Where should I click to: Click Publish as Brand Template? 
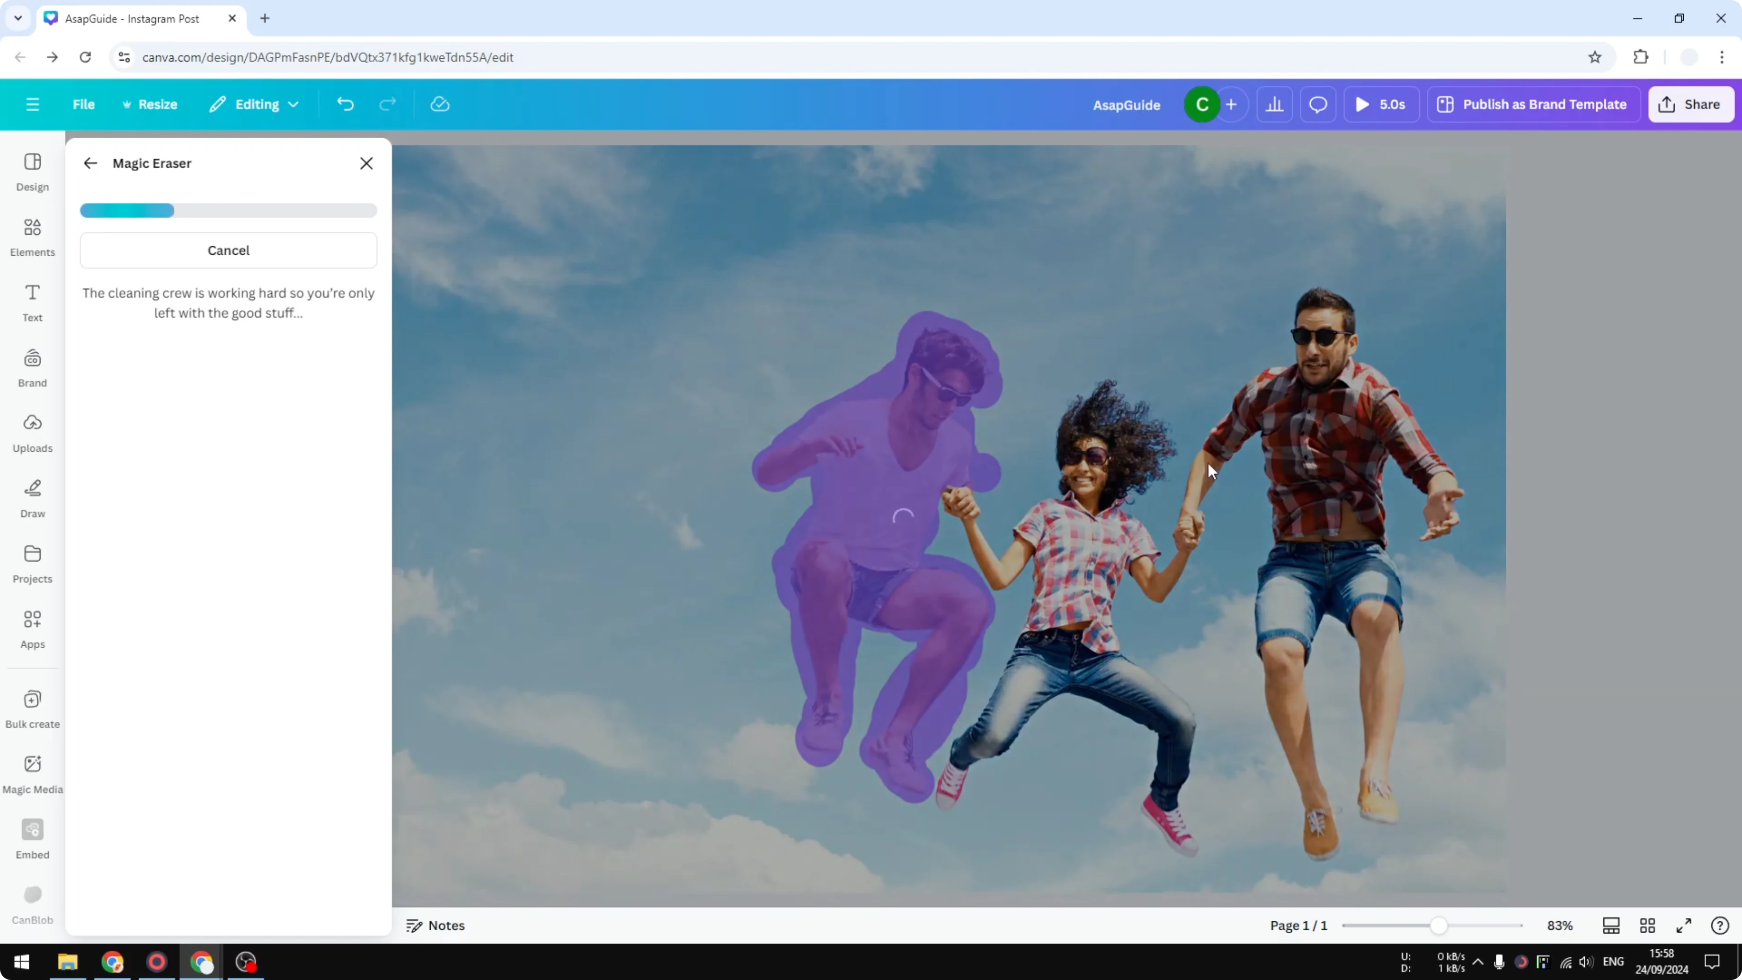(1534, 104)
